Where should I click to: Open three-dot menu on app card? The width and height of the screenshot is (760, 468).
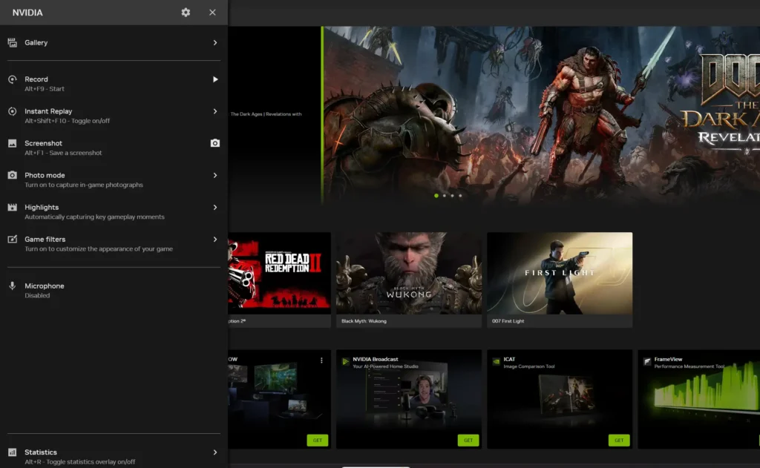[x=321, y=360]
